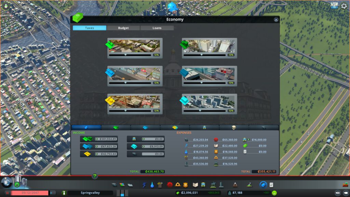Image resolution: width=350 pixels, height=197 pixels.
Task: Open the Garbage bin services menu
Action: coord(160,185)
